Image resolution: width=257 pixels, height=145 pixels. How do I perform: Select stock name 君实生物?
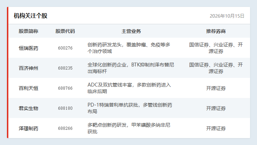pyautogui.click(x=28, y=108)
